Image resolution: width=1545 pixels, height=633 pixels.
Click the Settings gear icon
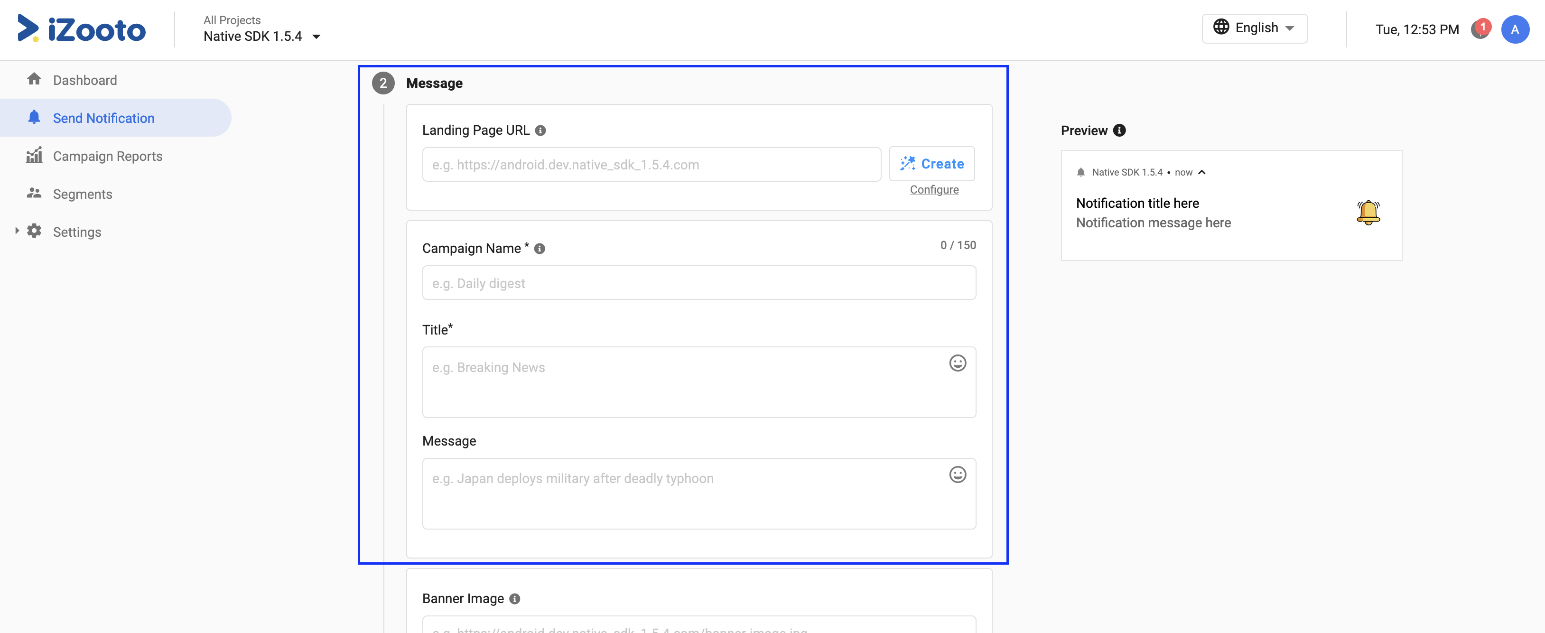pos(34,231)
